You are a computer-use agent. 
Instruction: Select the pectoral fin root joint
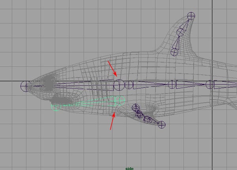135,107
